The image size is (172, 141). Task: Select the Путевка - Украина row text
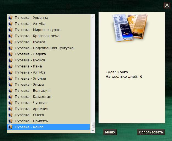point(31,18)
